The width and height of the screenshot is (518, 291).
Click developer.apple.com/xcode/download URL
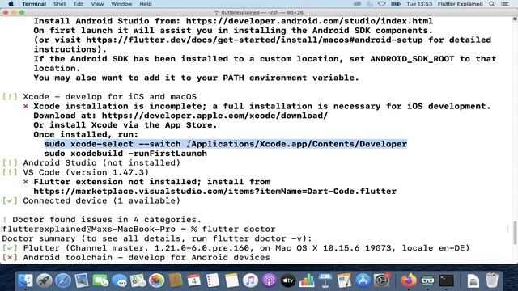click(214, 116)
